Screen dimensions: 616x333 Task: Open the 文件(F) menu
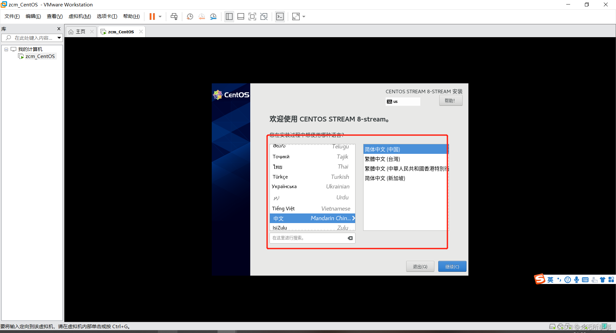(12, 16)
